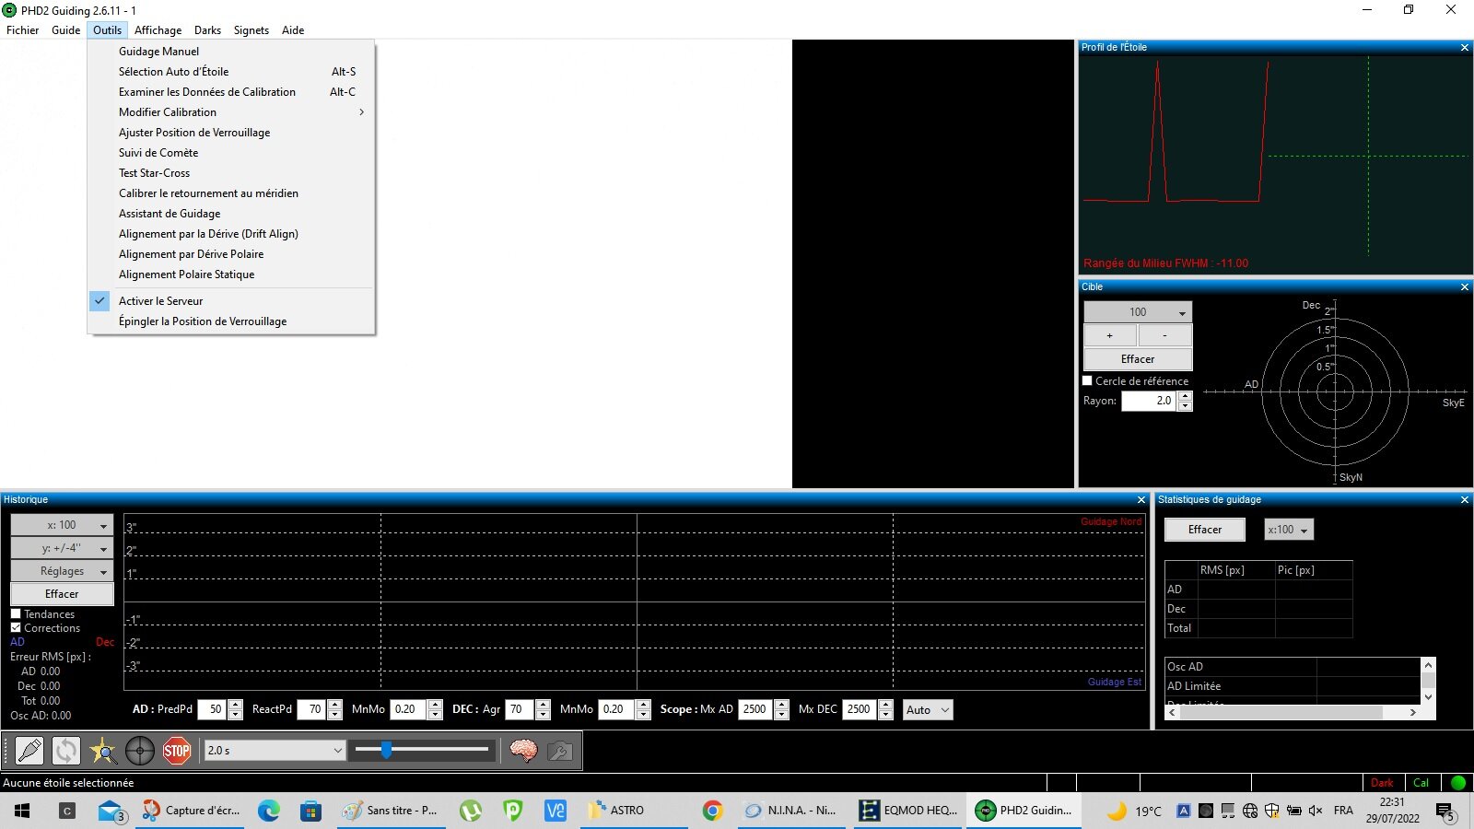Image resolution: width=1474 pixels, height=829 pixels.
Task: Click the DEC Agr input field
Action: click(520, 710)
